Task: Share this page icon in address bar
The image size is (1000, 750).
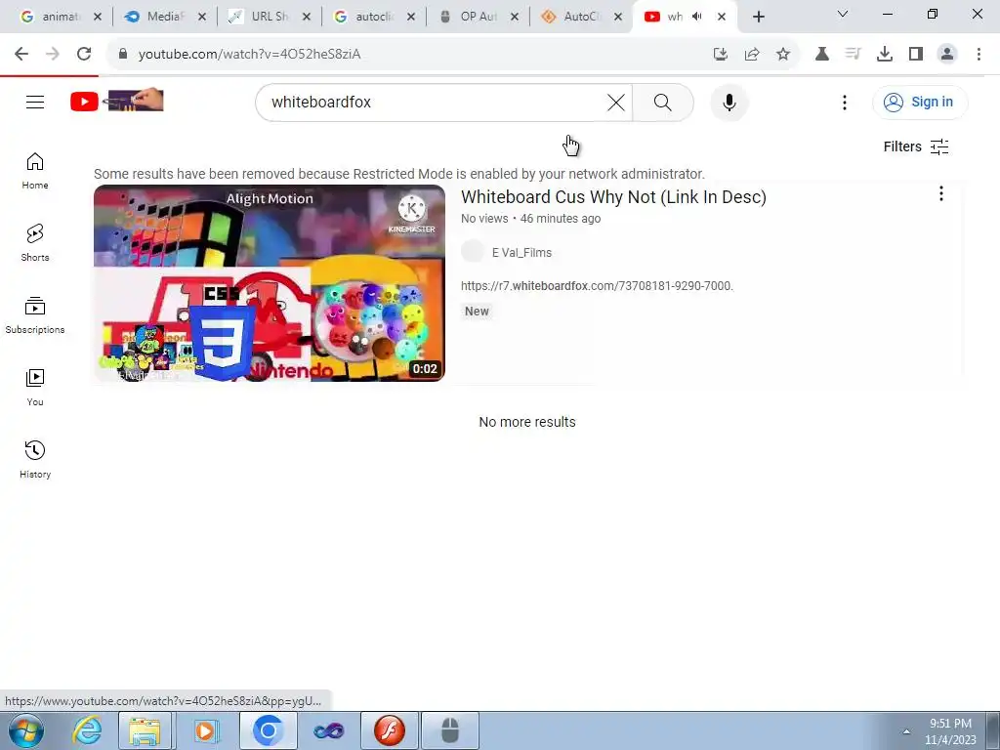Action: pos(752,55)
